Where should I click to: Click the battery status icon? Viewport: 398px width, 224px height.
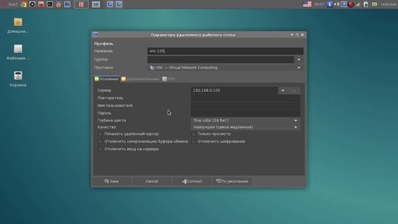point(374,4)
